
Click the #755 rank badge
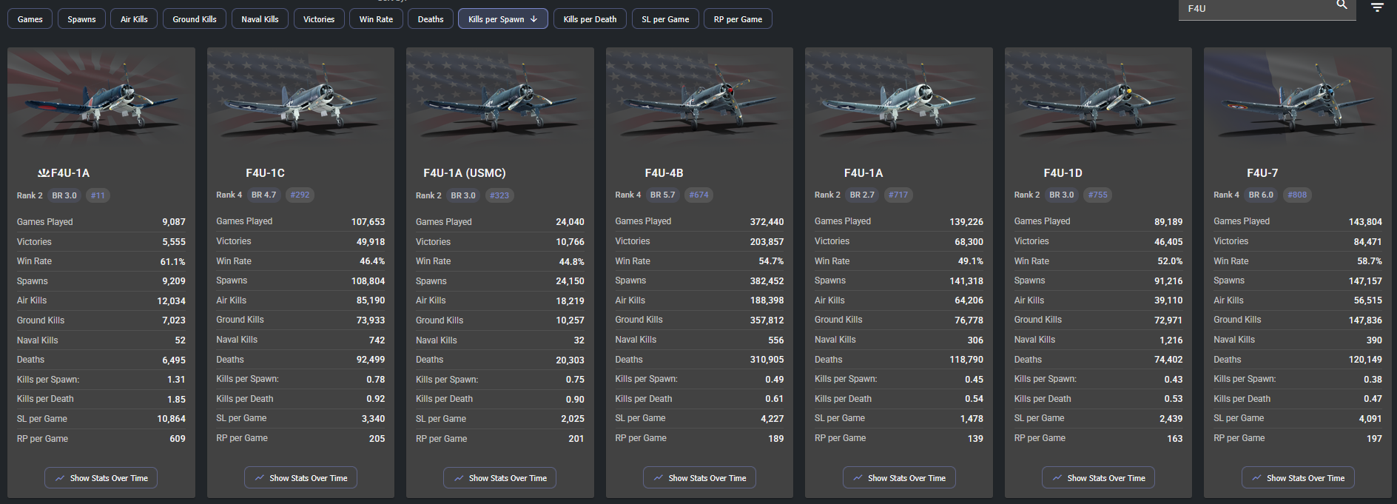tap(1098, 195)
